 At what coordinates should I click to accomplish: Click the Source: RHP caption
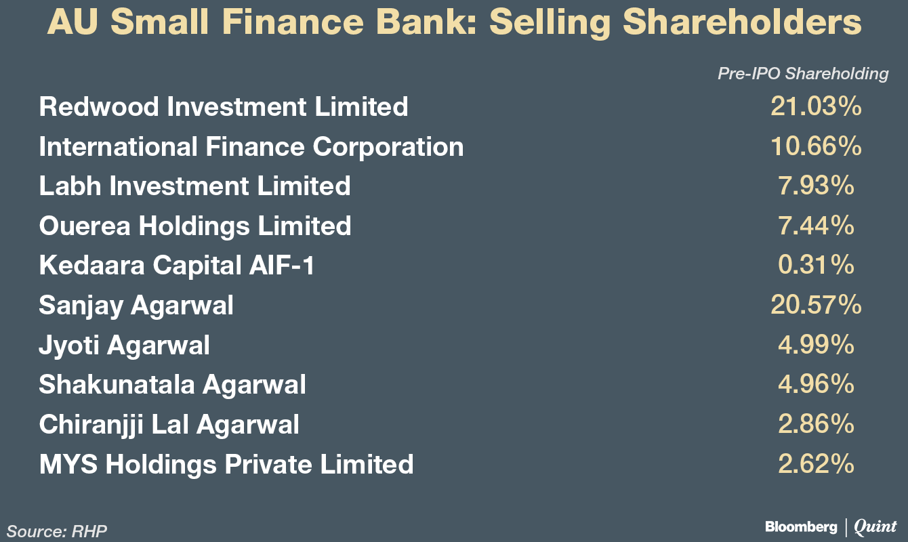[58, 531]
